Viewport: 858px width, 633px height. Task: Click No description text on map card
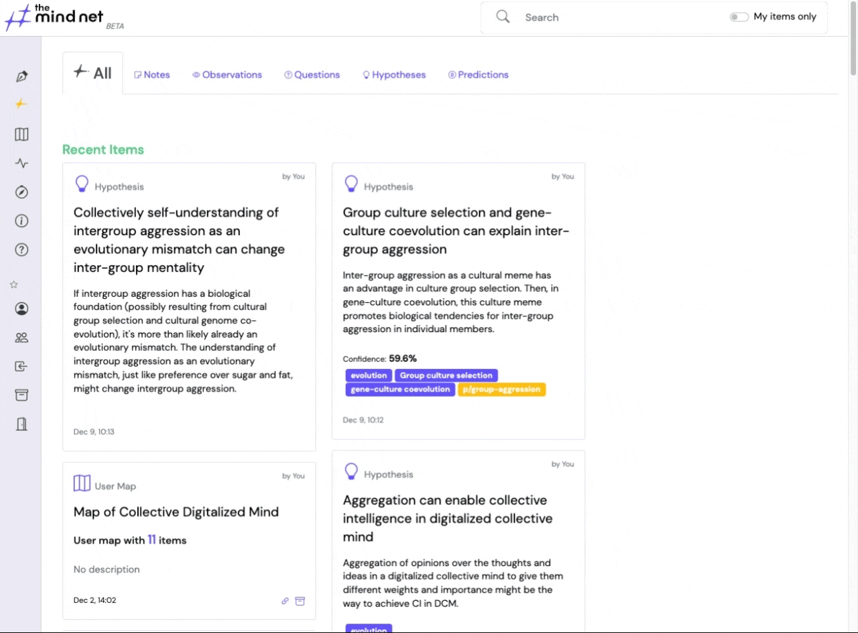tap(107, 569)
